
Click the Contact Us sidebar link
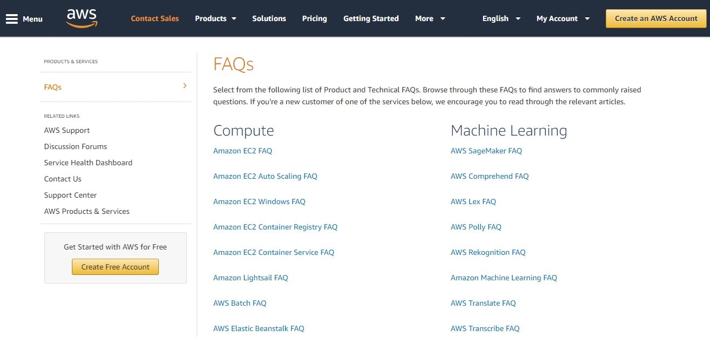coord(63,179)
